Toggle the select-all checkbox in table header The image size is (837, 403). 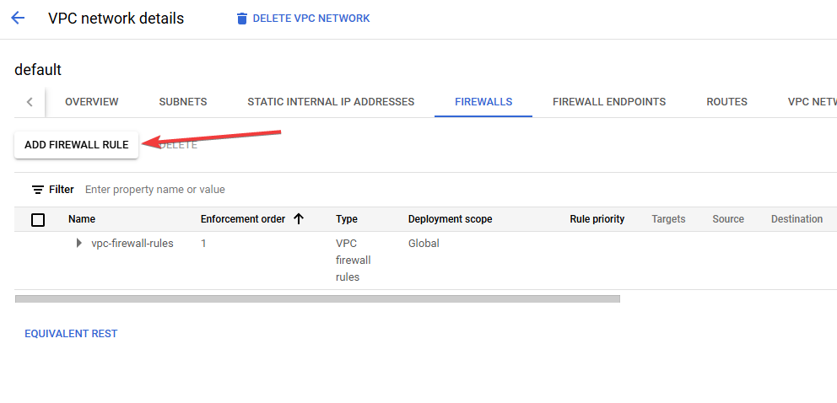tap(38, 220)
